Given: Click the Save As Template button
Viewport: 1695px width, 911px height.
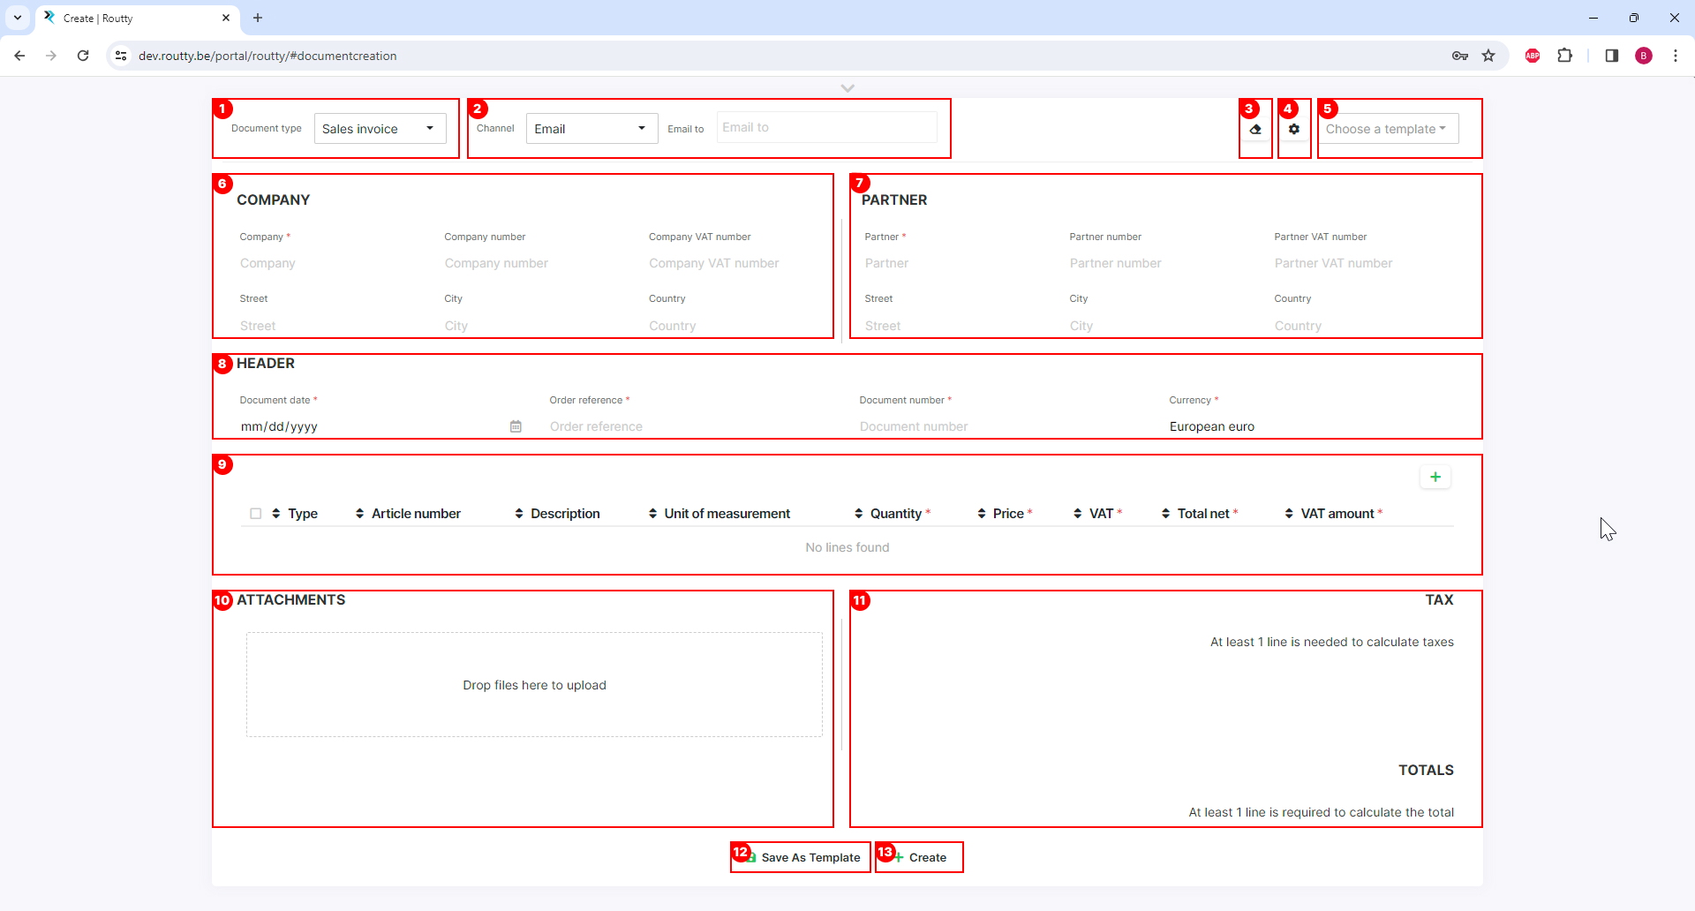Looking at the screenshot, I should click(x=802, y=857).
